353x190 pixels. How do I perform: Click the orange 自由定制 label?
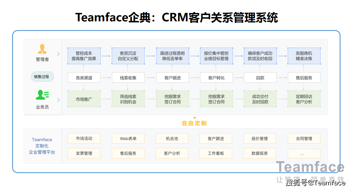coord(194,123)
